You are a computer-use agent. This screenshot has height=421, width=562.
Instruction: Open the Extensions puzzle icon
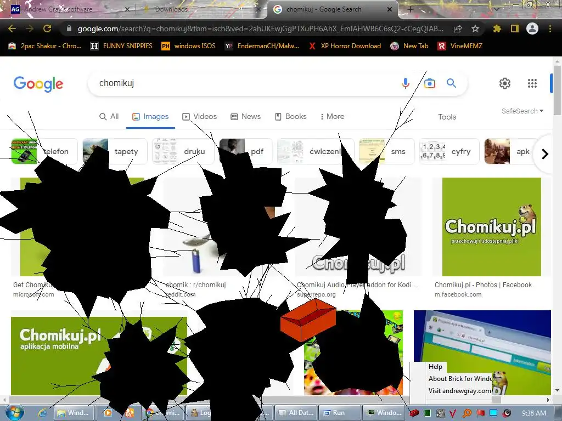tap(497, 29)
